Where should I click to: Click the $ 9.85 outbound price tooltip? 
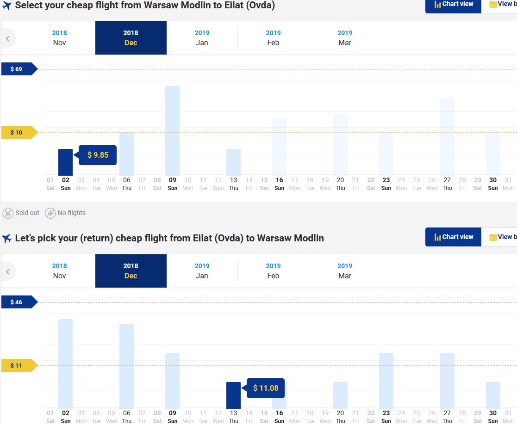pos(98,155)
